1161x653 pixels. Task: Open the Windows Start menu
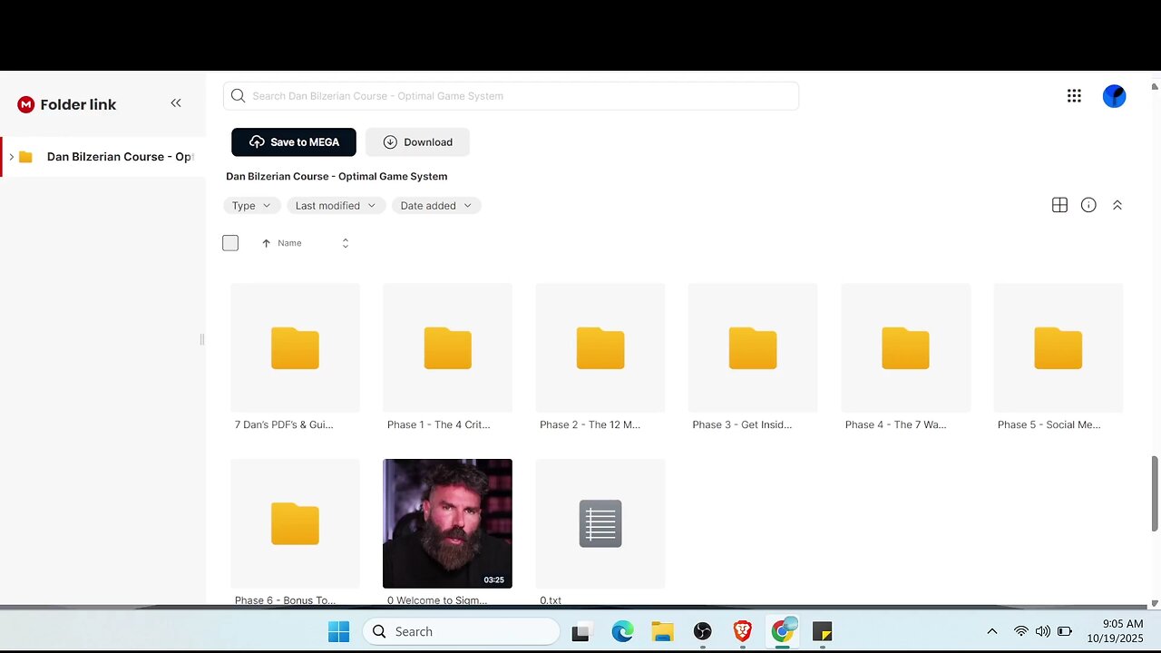click(338, 632)
